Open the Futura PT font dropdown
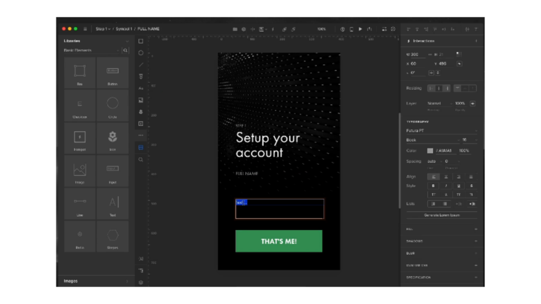This screenshot has width=541, height=304. point(442,131)
